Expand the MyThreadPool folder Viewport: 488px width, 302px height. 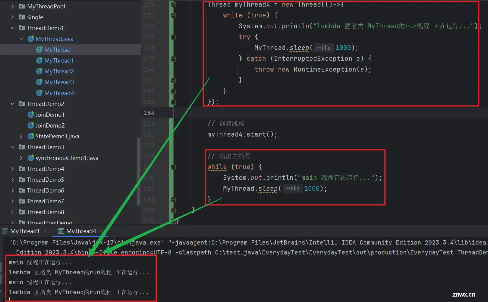pos(12,6)
